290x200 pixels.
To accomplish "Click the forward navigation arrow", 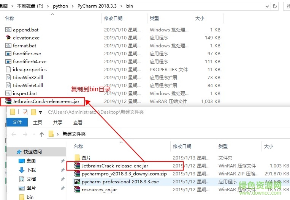I will [25, 134].
